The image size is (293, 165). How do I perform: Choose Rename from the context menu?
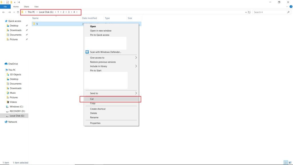point(94,117)
